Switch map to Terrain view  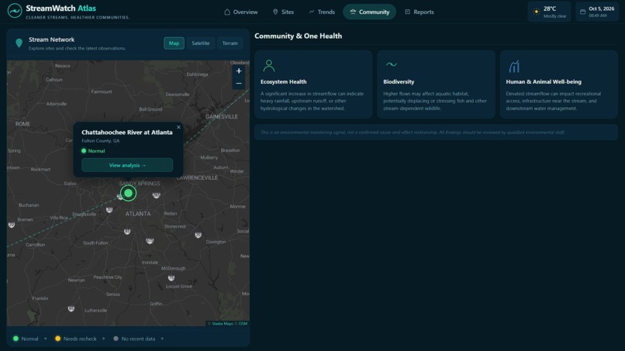[230, 43]
